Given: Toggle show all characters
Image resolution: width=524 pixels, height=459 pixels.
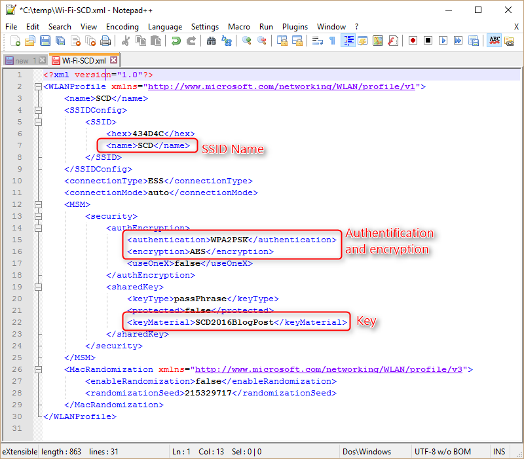Looking at the screenshot, I should pos(332,40).
